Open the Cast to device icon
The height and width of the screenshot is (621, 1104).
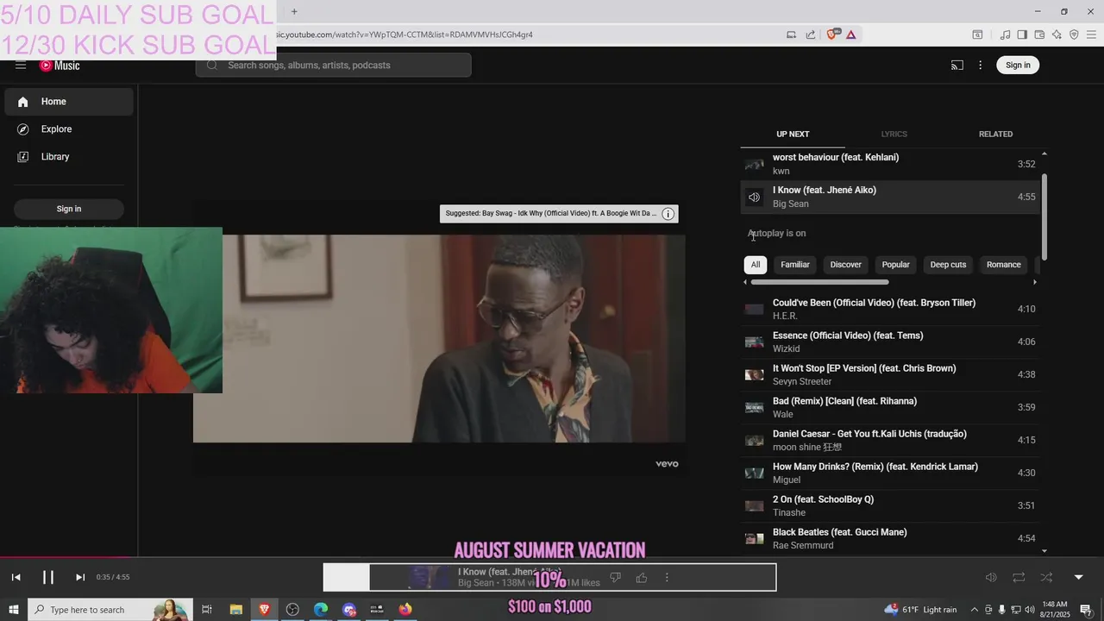(x=957, y=66)
